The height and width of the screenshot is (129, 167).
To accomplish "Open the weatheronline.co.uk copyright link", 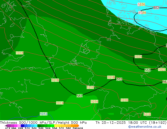I will pos(145,127).
